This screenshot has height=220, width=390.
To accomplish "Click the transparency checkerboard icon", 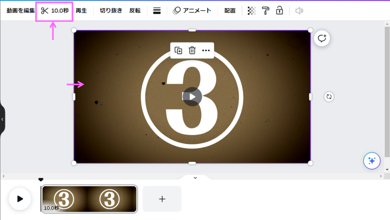I will click(x=252, y=11).
